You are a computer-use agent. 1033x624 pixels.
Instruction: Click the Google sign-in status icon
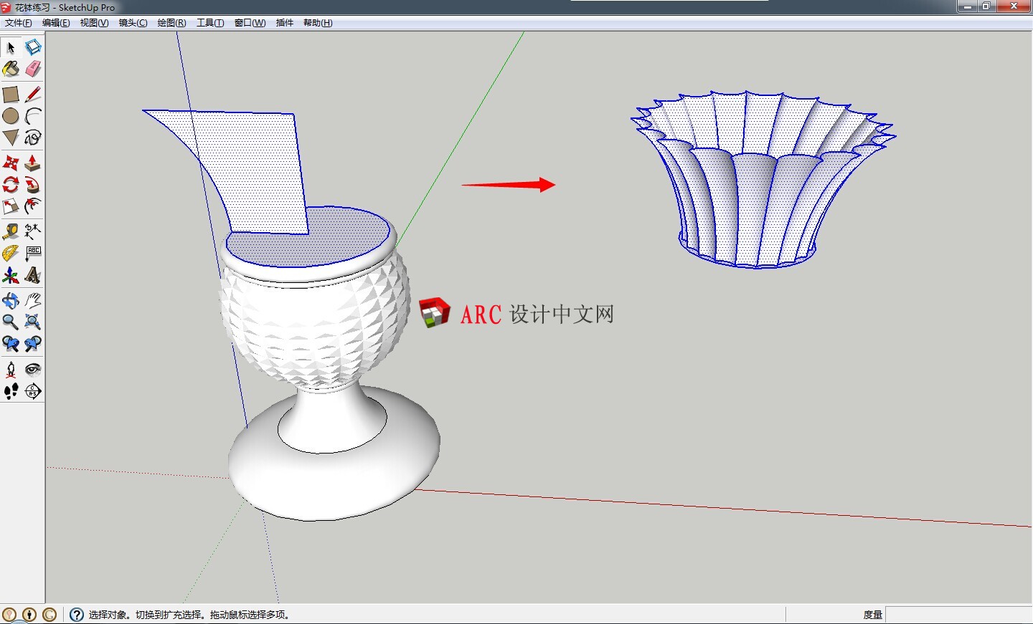coord(49,615)
